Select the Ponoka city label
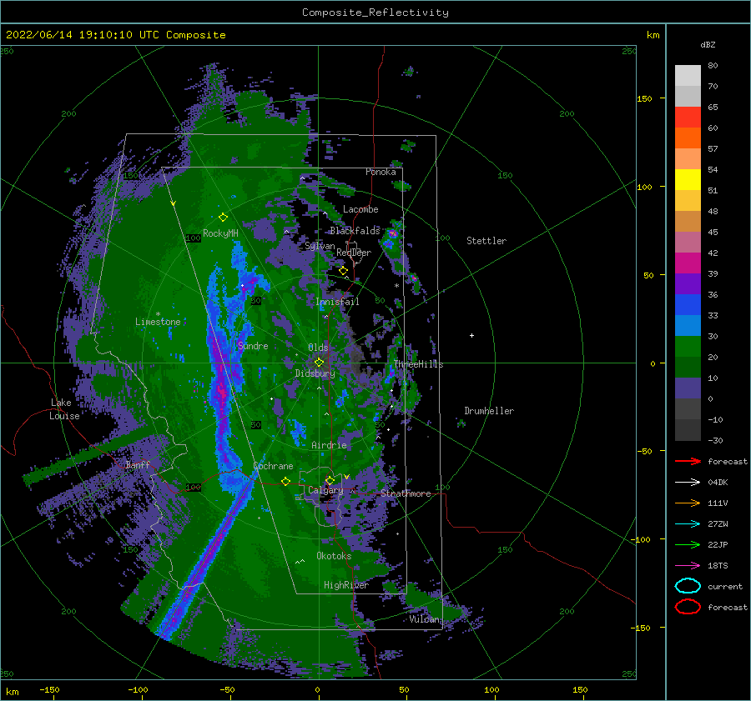Screen dimensions: 751x701 381,172
